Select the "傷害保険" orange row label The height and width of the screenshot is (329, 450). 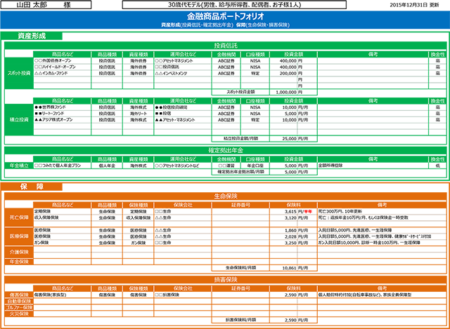point(19,295)
